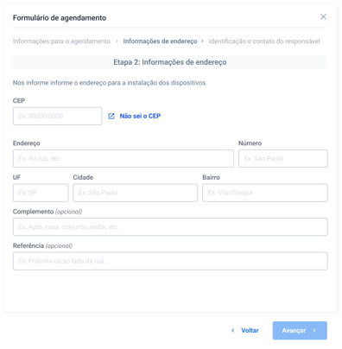The height and width of the screenshot is (349, 342).
Task: Focus the Número input field
Action: coord(283,158)
